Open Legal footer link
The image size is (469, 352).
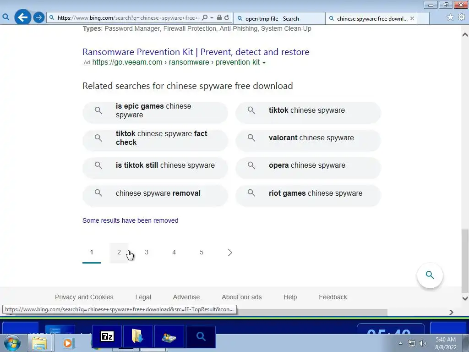143,297
